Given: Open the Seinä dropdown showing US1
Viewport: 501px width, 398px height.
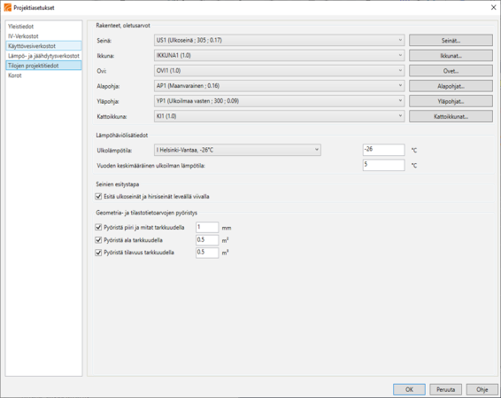Looking at the screenshot, I should pos(279,40).
